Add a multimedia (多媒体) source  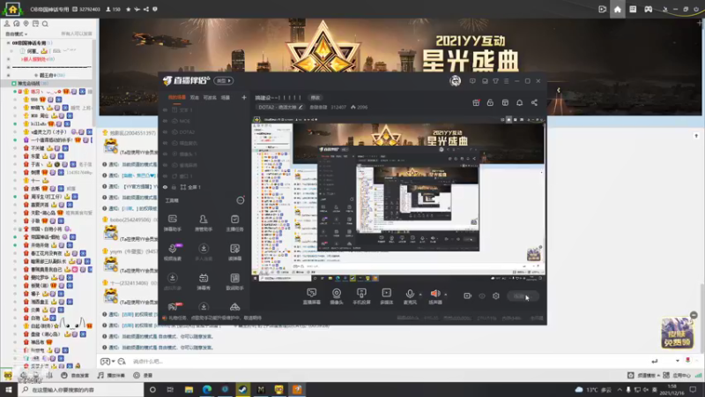coord(386,296)
